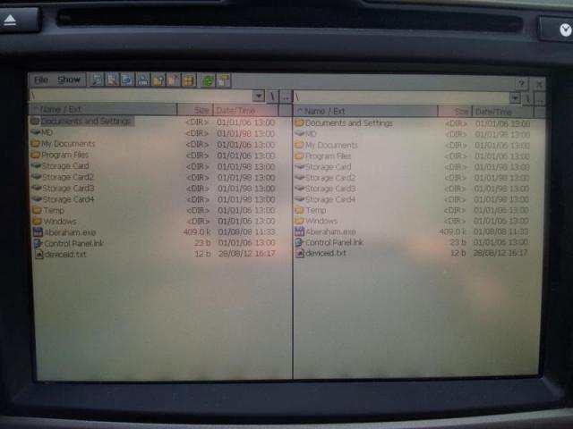Select Documents and Settings in left pane

[82, 121]
